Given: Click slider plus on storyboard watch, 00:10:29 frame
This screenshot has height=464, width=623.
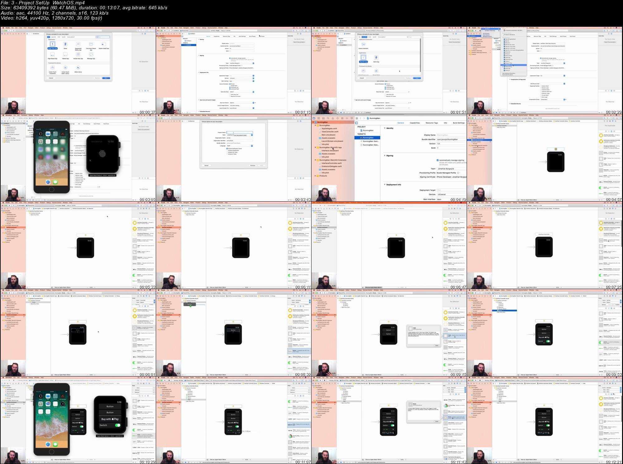Looking at the screenshot, I should (x=82, y=430).
